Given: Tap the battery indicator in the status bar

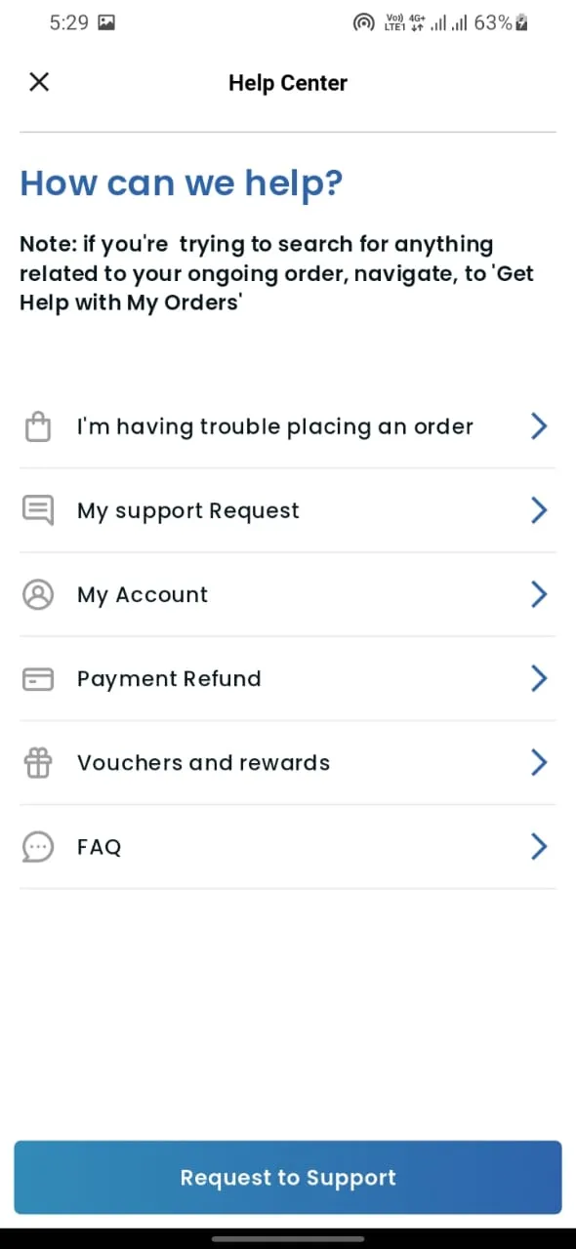Looking at the screenshot, I should pyautogui.click(x=522, y=22).
